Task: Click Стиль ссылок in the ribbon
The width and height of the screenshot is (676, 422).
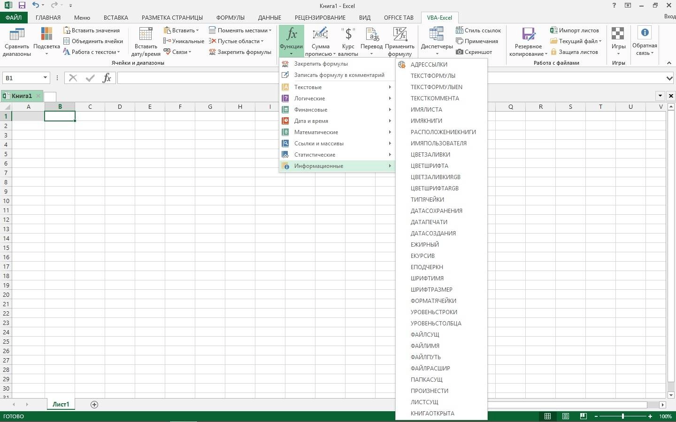Action: pos(478,30)
